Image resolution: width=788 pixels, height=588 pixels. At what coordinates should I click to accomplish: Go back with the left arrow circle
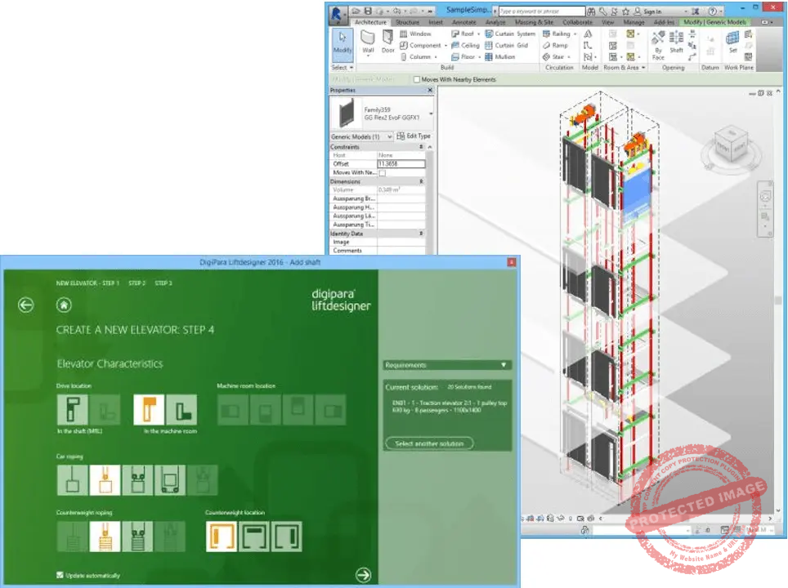pyautogui.click(x=26, y=305)
